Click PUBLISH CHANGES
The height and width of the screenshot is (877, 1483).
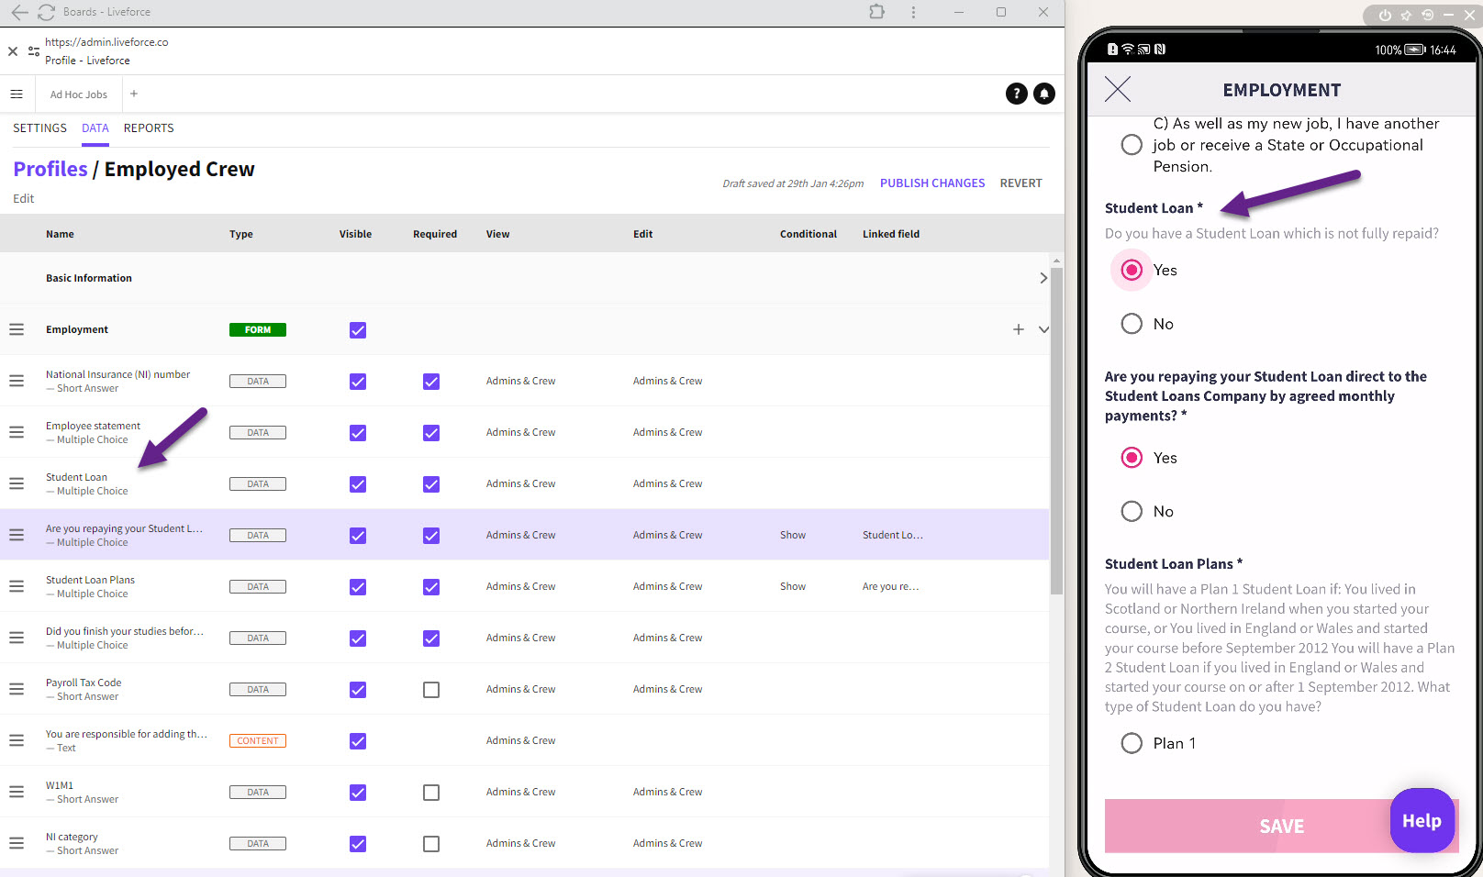point(931,183)
